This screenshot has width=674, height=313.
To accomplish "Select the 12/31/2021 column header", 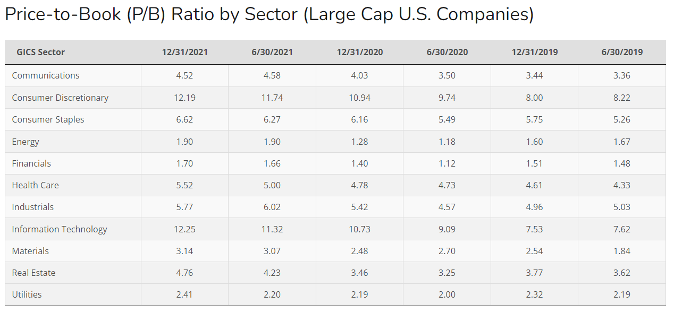I will tap(184, 52).
